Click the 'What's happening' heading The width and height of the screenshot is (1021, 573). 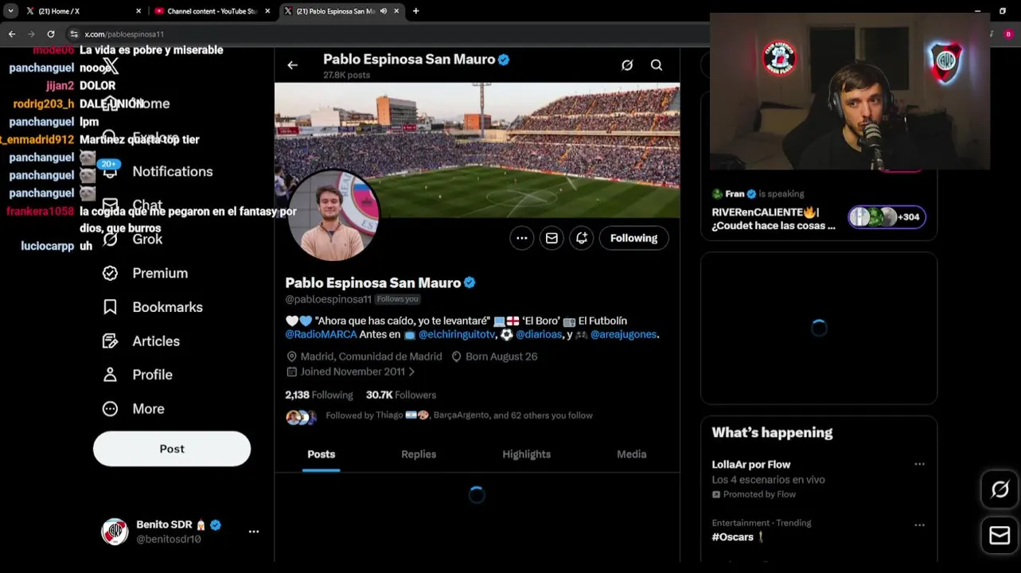[772, 433]
